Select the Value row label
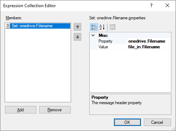Image resolution: width=176 pixels, height=131 pixels. (112, 47)
